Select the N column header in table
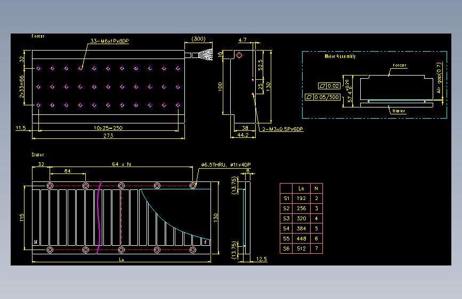 point(316,188)
